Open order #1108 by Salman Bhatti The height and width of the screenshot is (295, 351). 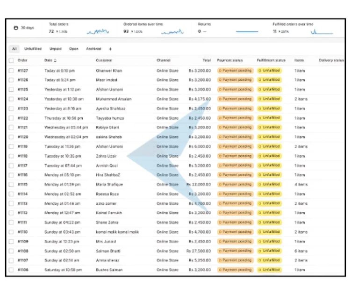pyautogui.click(x=23, y=251)
